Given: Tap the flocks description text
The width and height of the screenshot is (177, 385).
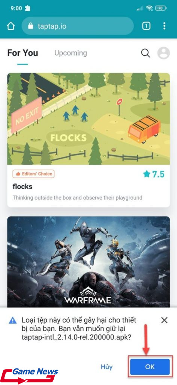Looking at the screenshot, I should click(77, 198).
